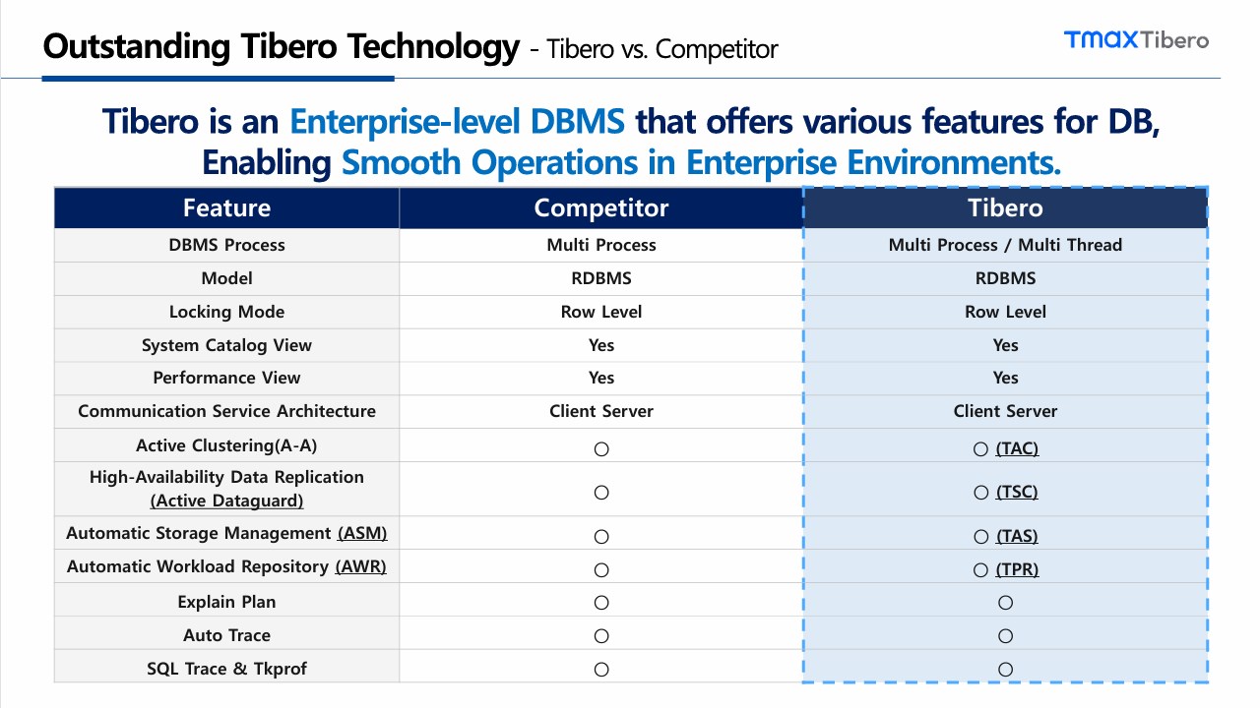Click Competitor circle mark for Data Replication

pyautogui.click(x=601, y=492)
